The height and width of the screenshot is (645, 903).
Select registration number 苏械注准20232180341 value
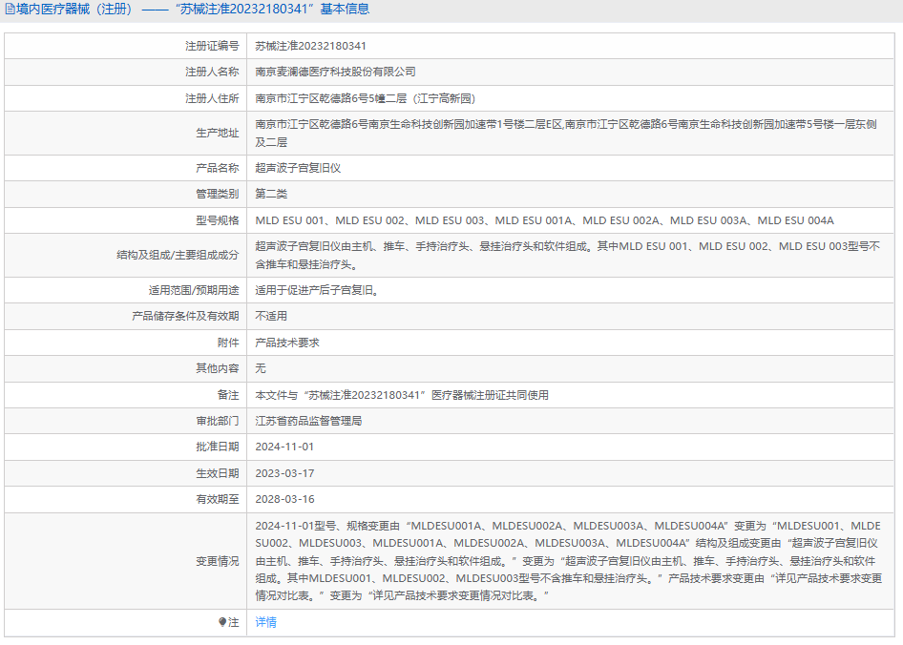[x=310, y=46]
